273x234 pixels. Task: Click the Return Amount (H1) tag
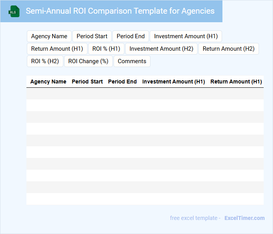click(57, 49)
